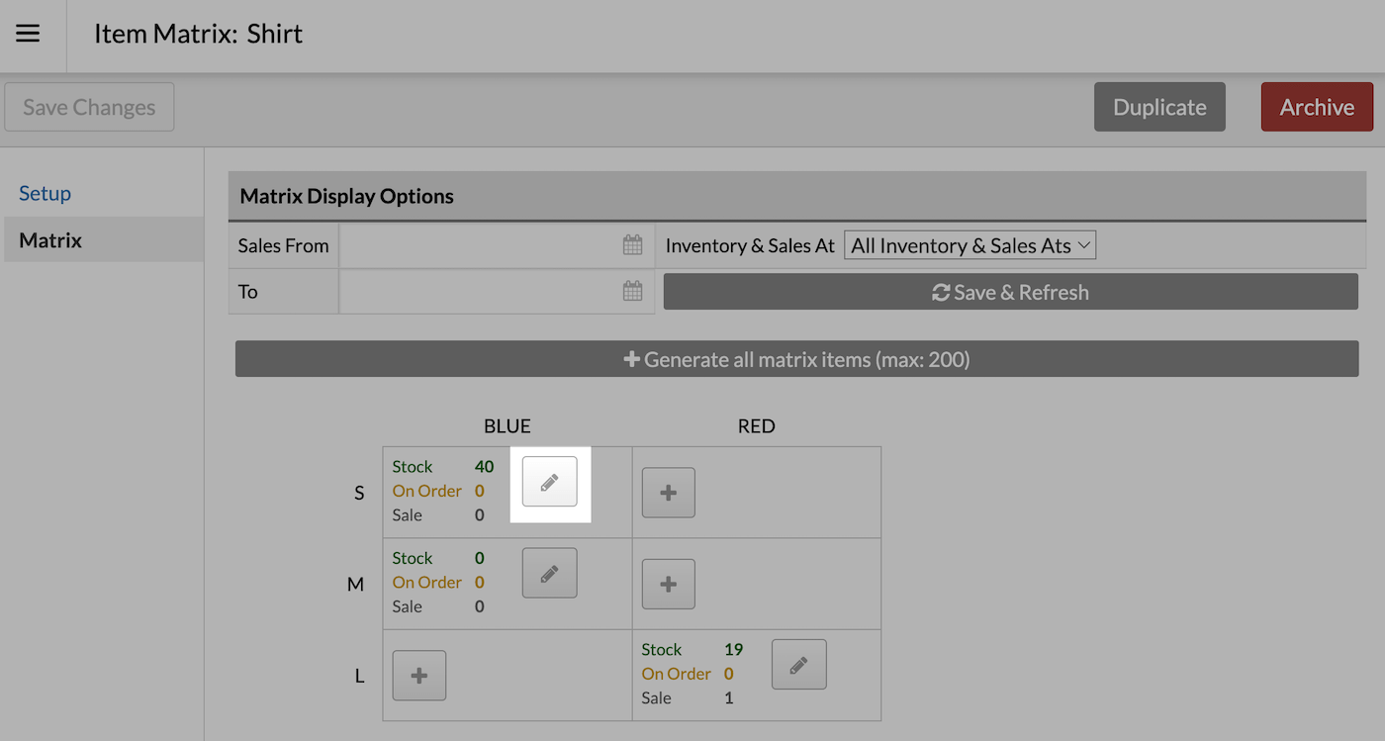Add the Blue L matrix item
1385x741 pixels.
point(418,676)
